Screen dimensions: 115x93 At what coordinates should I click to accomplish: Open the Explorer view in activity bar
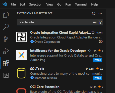coord(6,15)
